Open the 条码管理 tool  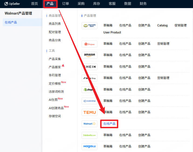click(x=55, y=75)
